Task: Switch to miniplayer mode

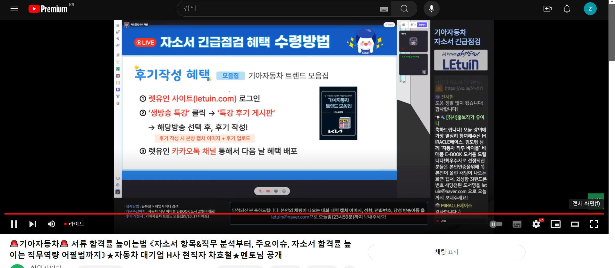Action: pos(556,224)
